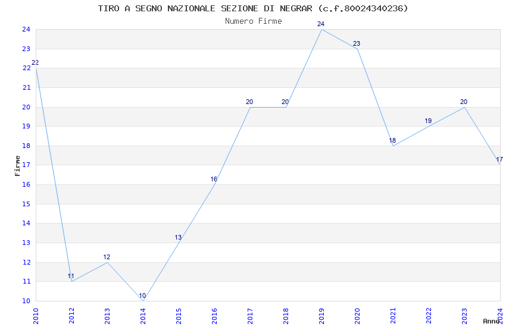Viewport: 506px width, 327px height.
Task: Click data point value 20 for 2023
Action: pyautogui.click(x=464, y=102)
